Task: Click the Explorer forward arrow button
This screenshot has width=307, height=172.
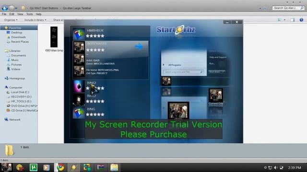Action: coord(12,8)
